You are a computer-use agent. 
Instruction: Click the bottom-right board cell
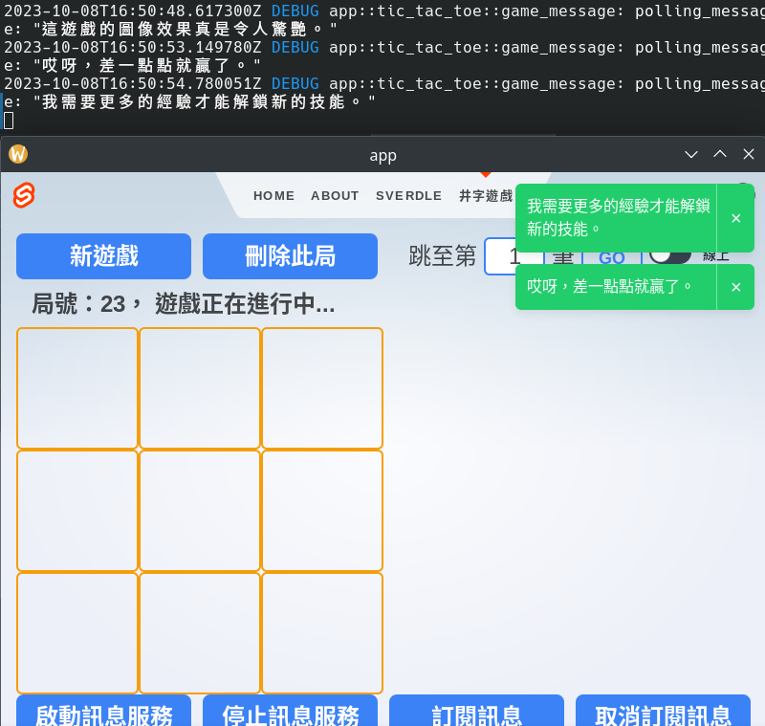click(322, 633)
